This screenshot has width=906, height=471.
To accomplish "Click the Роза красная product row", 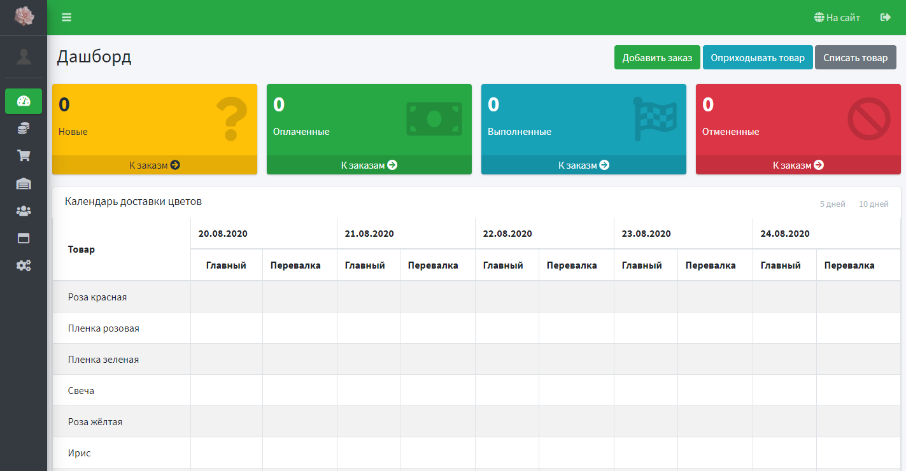I will [476, 297].
